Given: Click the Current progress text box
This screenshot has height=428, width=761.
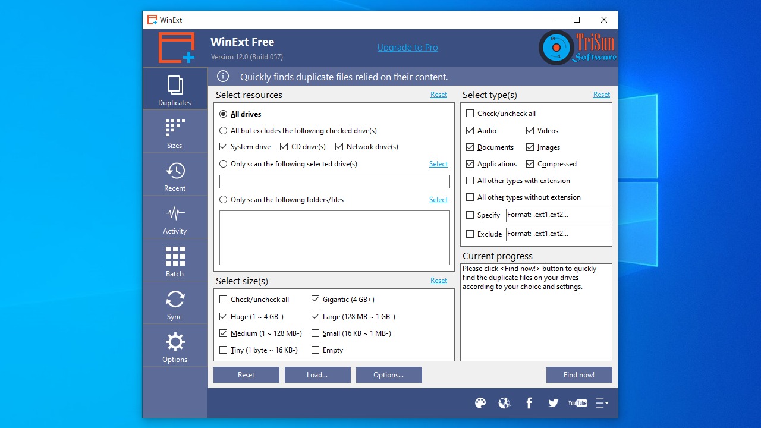Looking at the screenshot, I should click(x=536, y=312).
